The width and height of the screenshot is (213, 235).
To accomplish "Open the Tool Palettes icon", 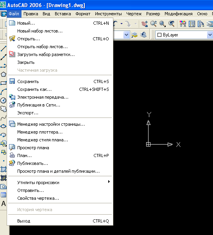I will coord(201,23).
